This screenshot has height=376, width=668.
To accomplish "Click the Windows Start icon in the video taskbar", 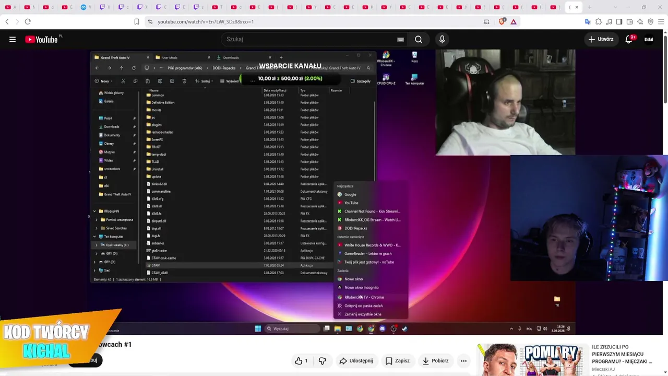I will click(258, 328).
